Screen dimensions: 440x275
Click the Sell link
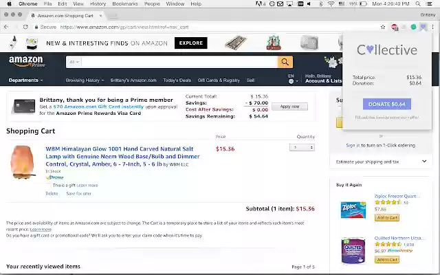pyautogui.click(x=250, y=80)
